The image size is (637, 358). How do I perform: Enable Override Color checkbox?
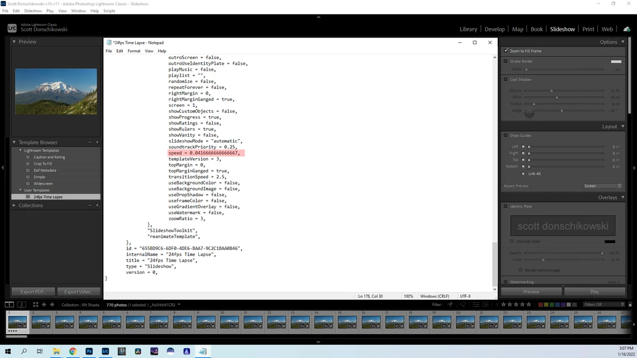click(x=512, y=241)
